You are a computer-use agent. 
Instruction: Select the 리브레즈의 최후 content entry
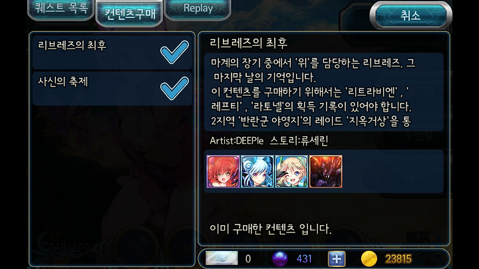[x=112, y=52]
